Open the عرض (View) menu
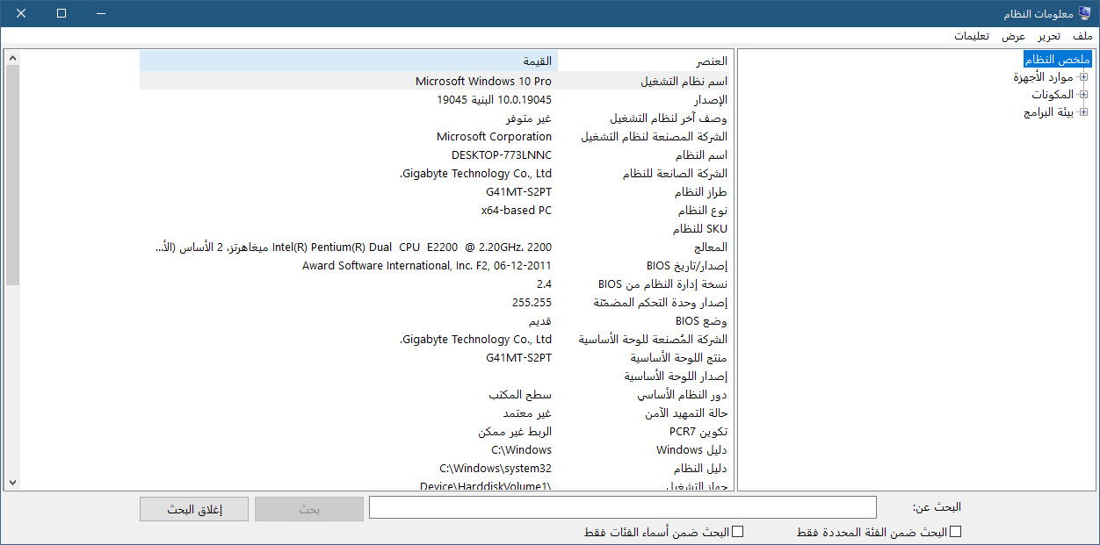The image size is (1100, 545). tap(1014, 36)
